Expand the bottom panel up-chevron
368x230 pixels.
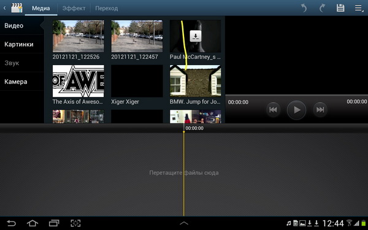click(x=184, y=223)
